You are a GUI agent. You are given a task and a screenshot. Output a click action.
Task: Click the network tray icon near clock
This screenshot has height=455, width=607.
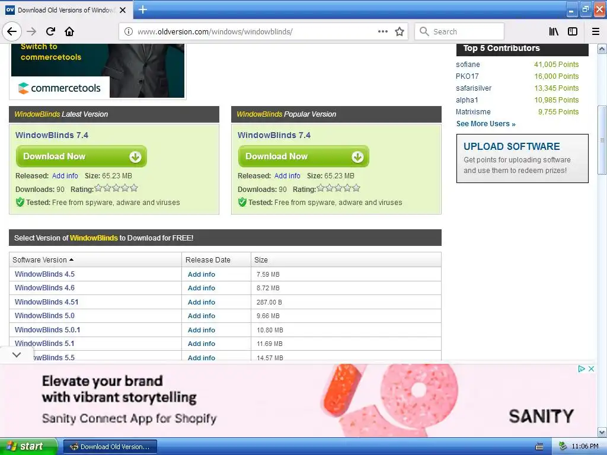pos(563,446)
